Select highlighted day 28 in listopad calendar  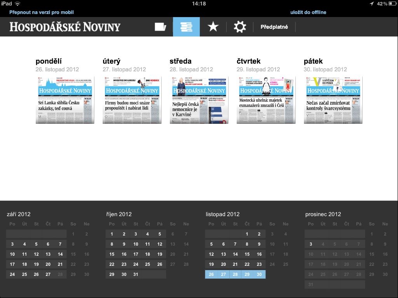[235, 274]
